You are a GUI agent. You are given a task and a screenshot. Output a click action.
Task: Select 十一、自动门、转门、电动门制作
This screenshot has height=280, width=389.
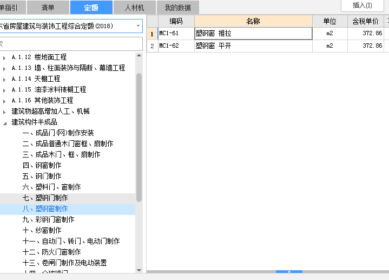pyautogui.click(x=71, y=241)
